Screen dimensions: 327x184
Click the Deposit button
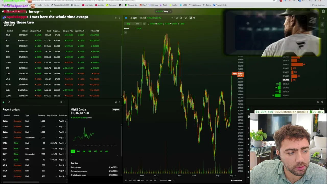(x=116, y=110)
